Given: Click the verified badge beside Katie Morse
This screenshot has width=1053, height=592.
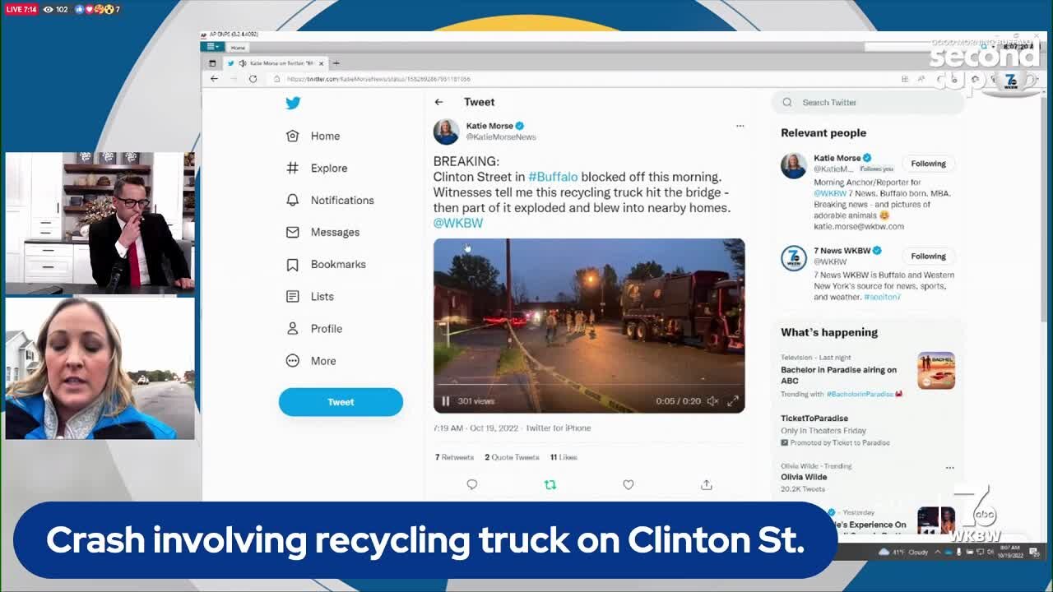Looking at the screenshot, I should [520, 126].
